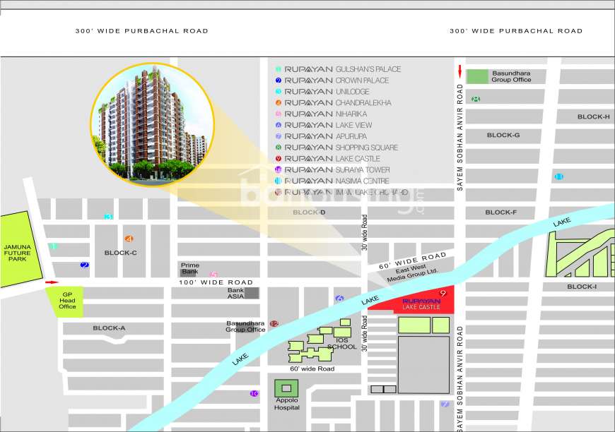Select legend text Rupayan Niharika

[326, 114]
